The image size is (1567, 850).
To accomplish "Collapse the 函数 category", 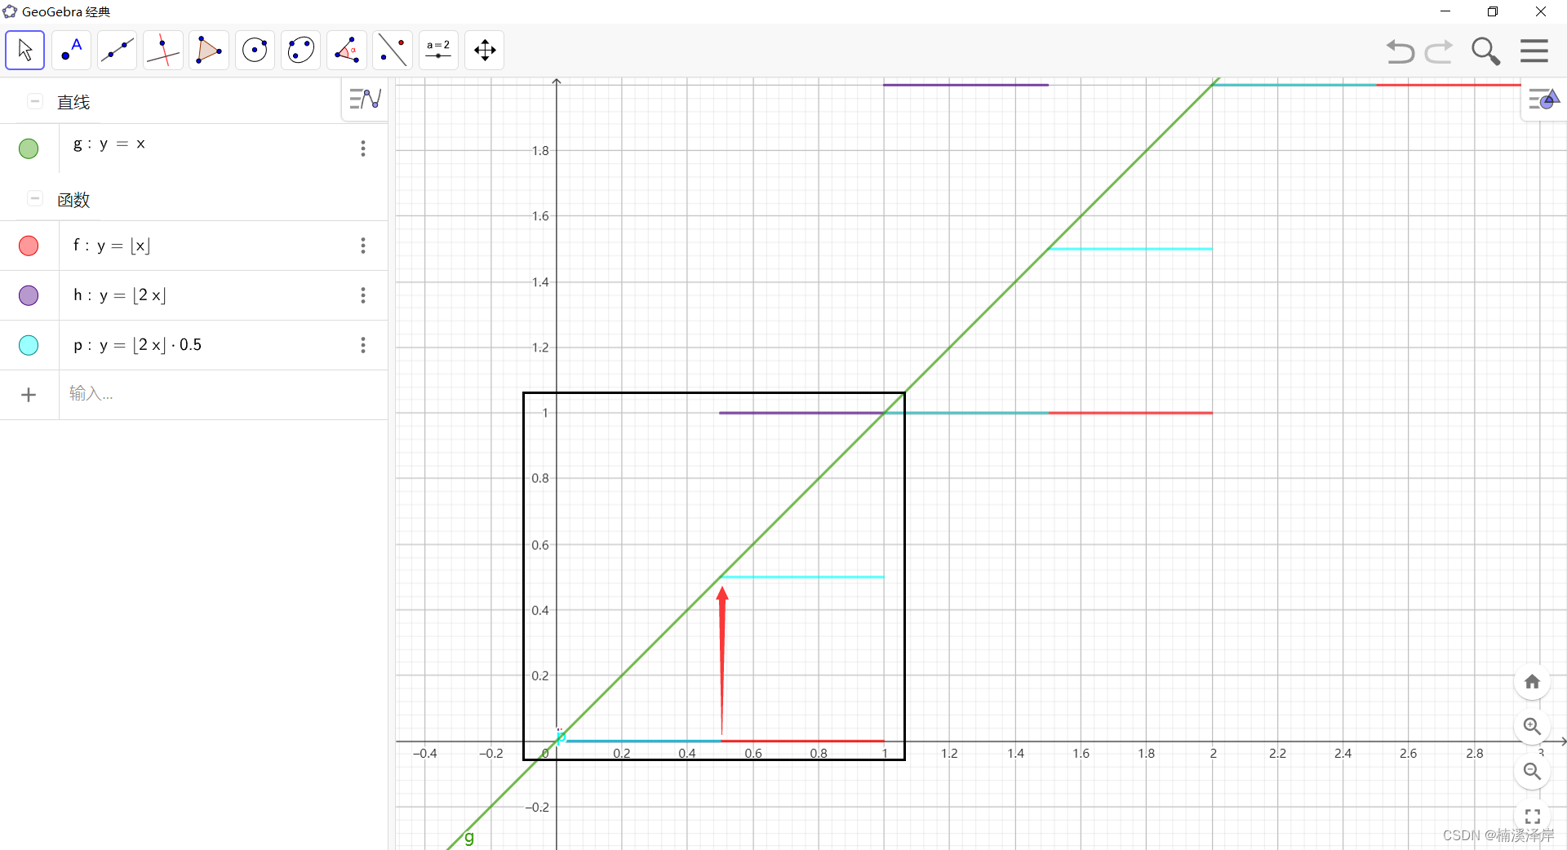I will [x=35, y=198].
